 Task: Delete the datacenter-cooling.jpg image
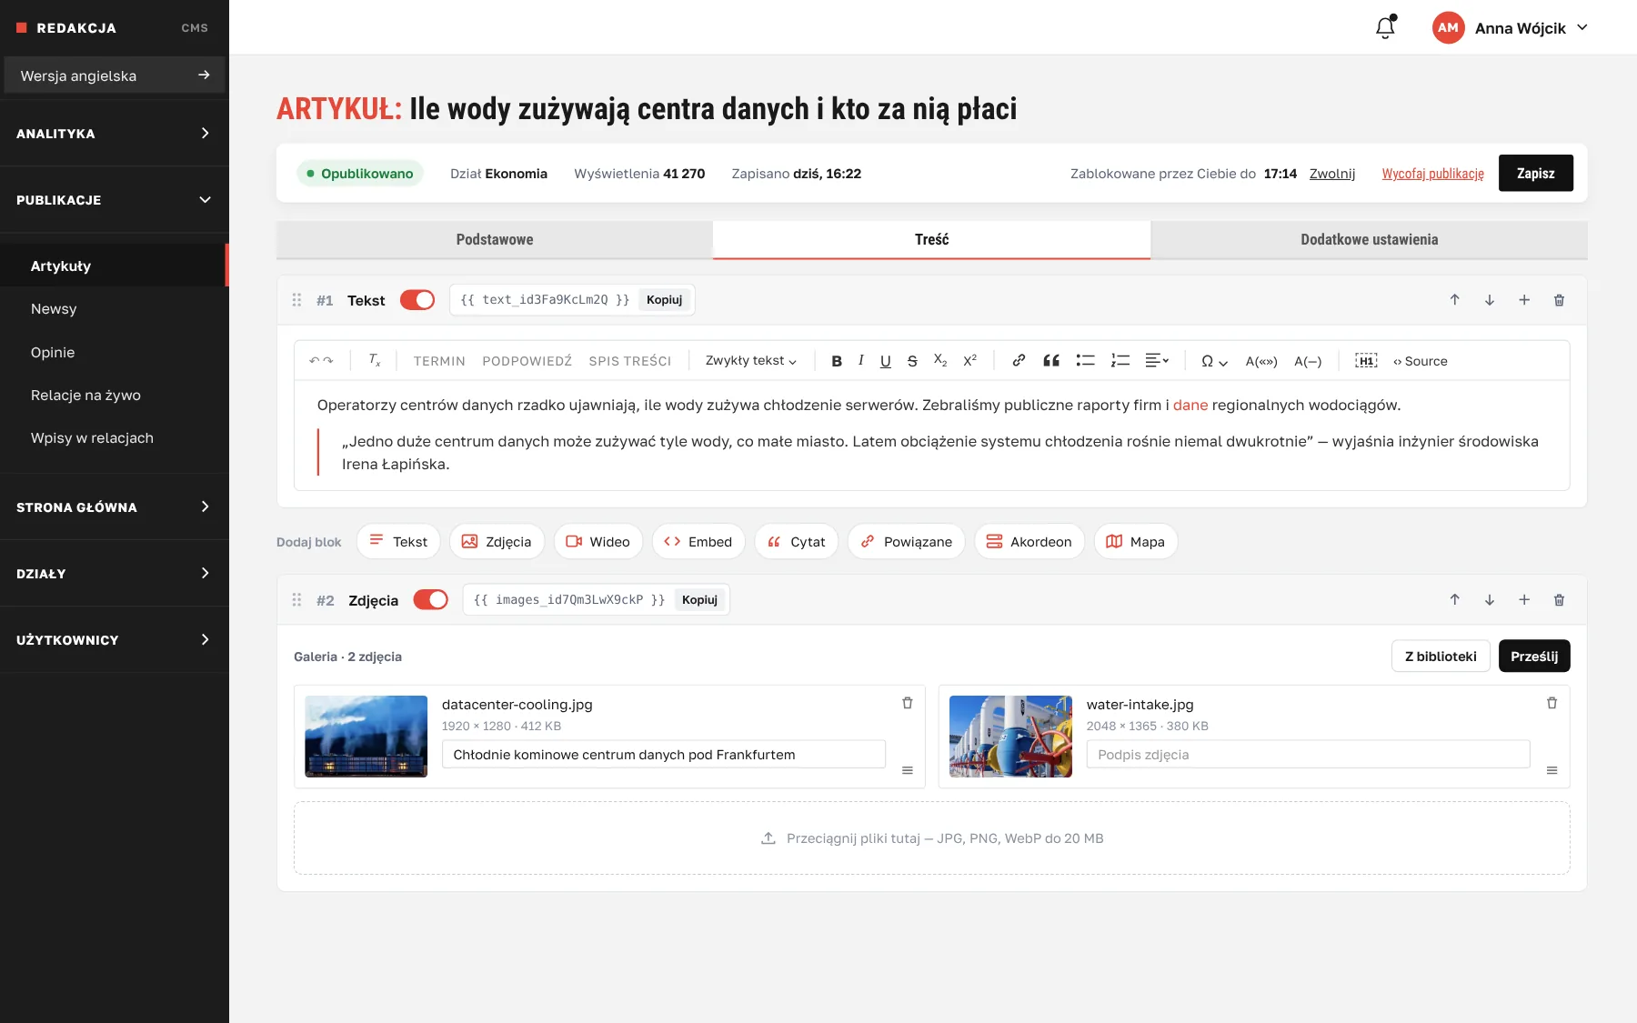(x=907, y=703)
